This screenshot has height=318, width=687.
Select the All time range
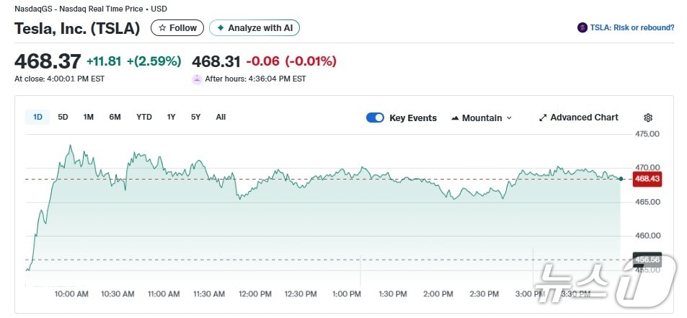point(221,117)
